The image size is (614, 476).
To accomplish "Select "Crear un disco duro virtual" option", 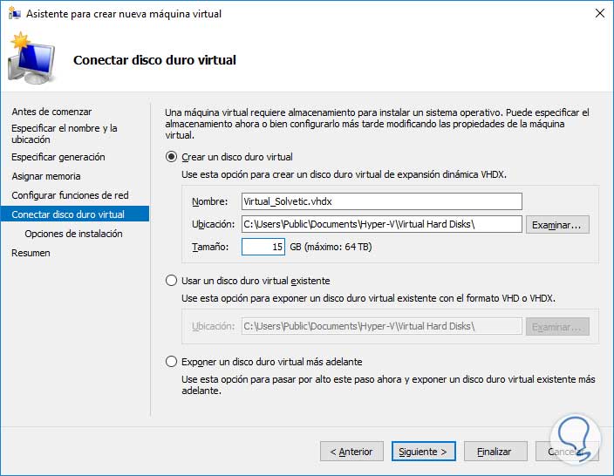I will (171, 158).
